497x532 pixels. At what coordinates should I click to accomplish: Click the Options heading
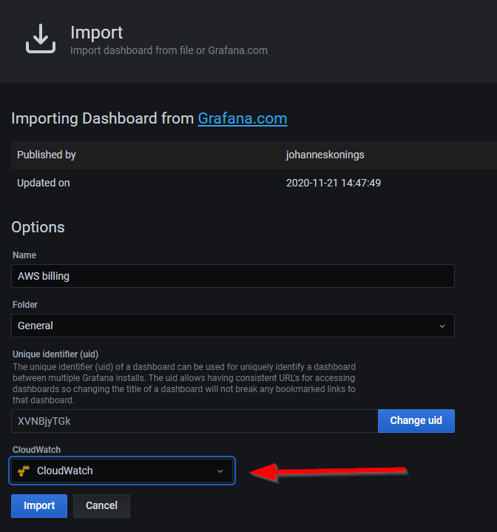38,227
